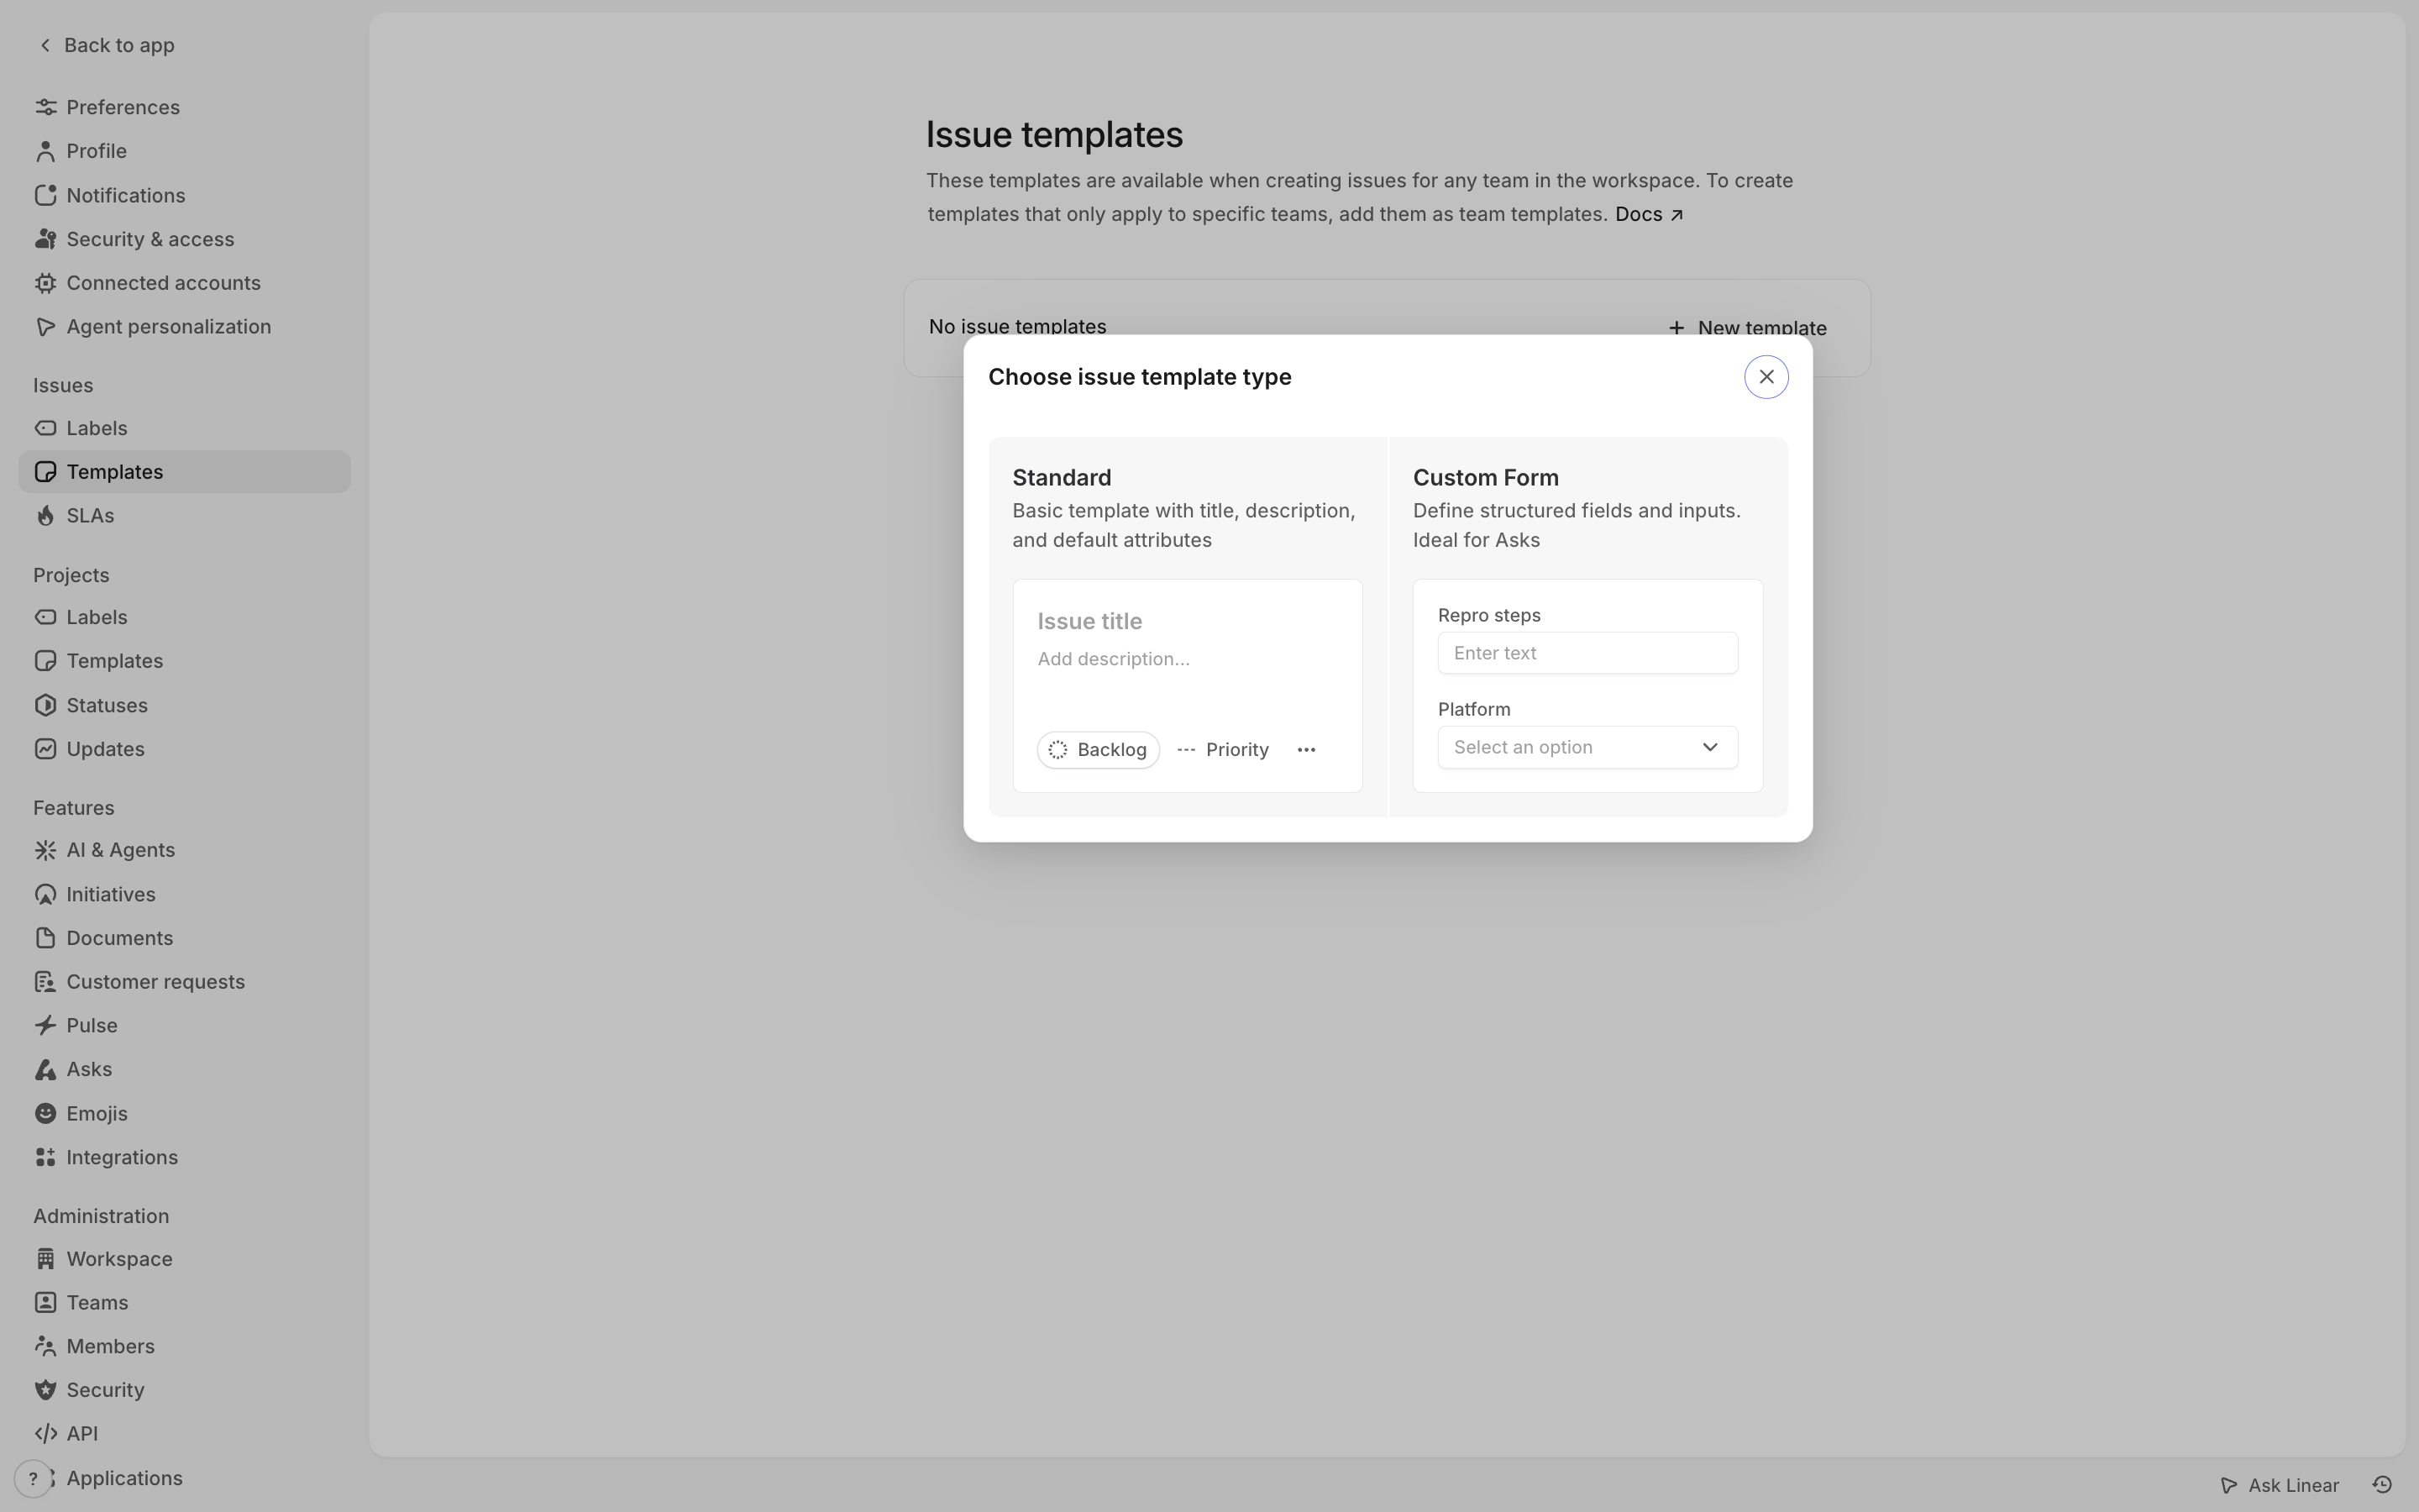Open project Statuses settings
Image resolution: width=2419 pixels, height=1512 pixels.
(x=184, y=705)
